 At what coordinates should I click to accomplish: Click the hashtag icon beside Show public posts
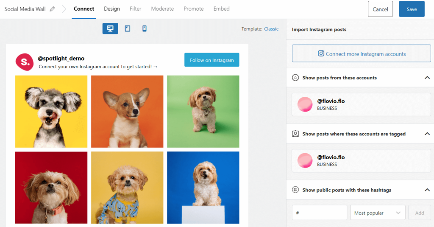point(295,190)
